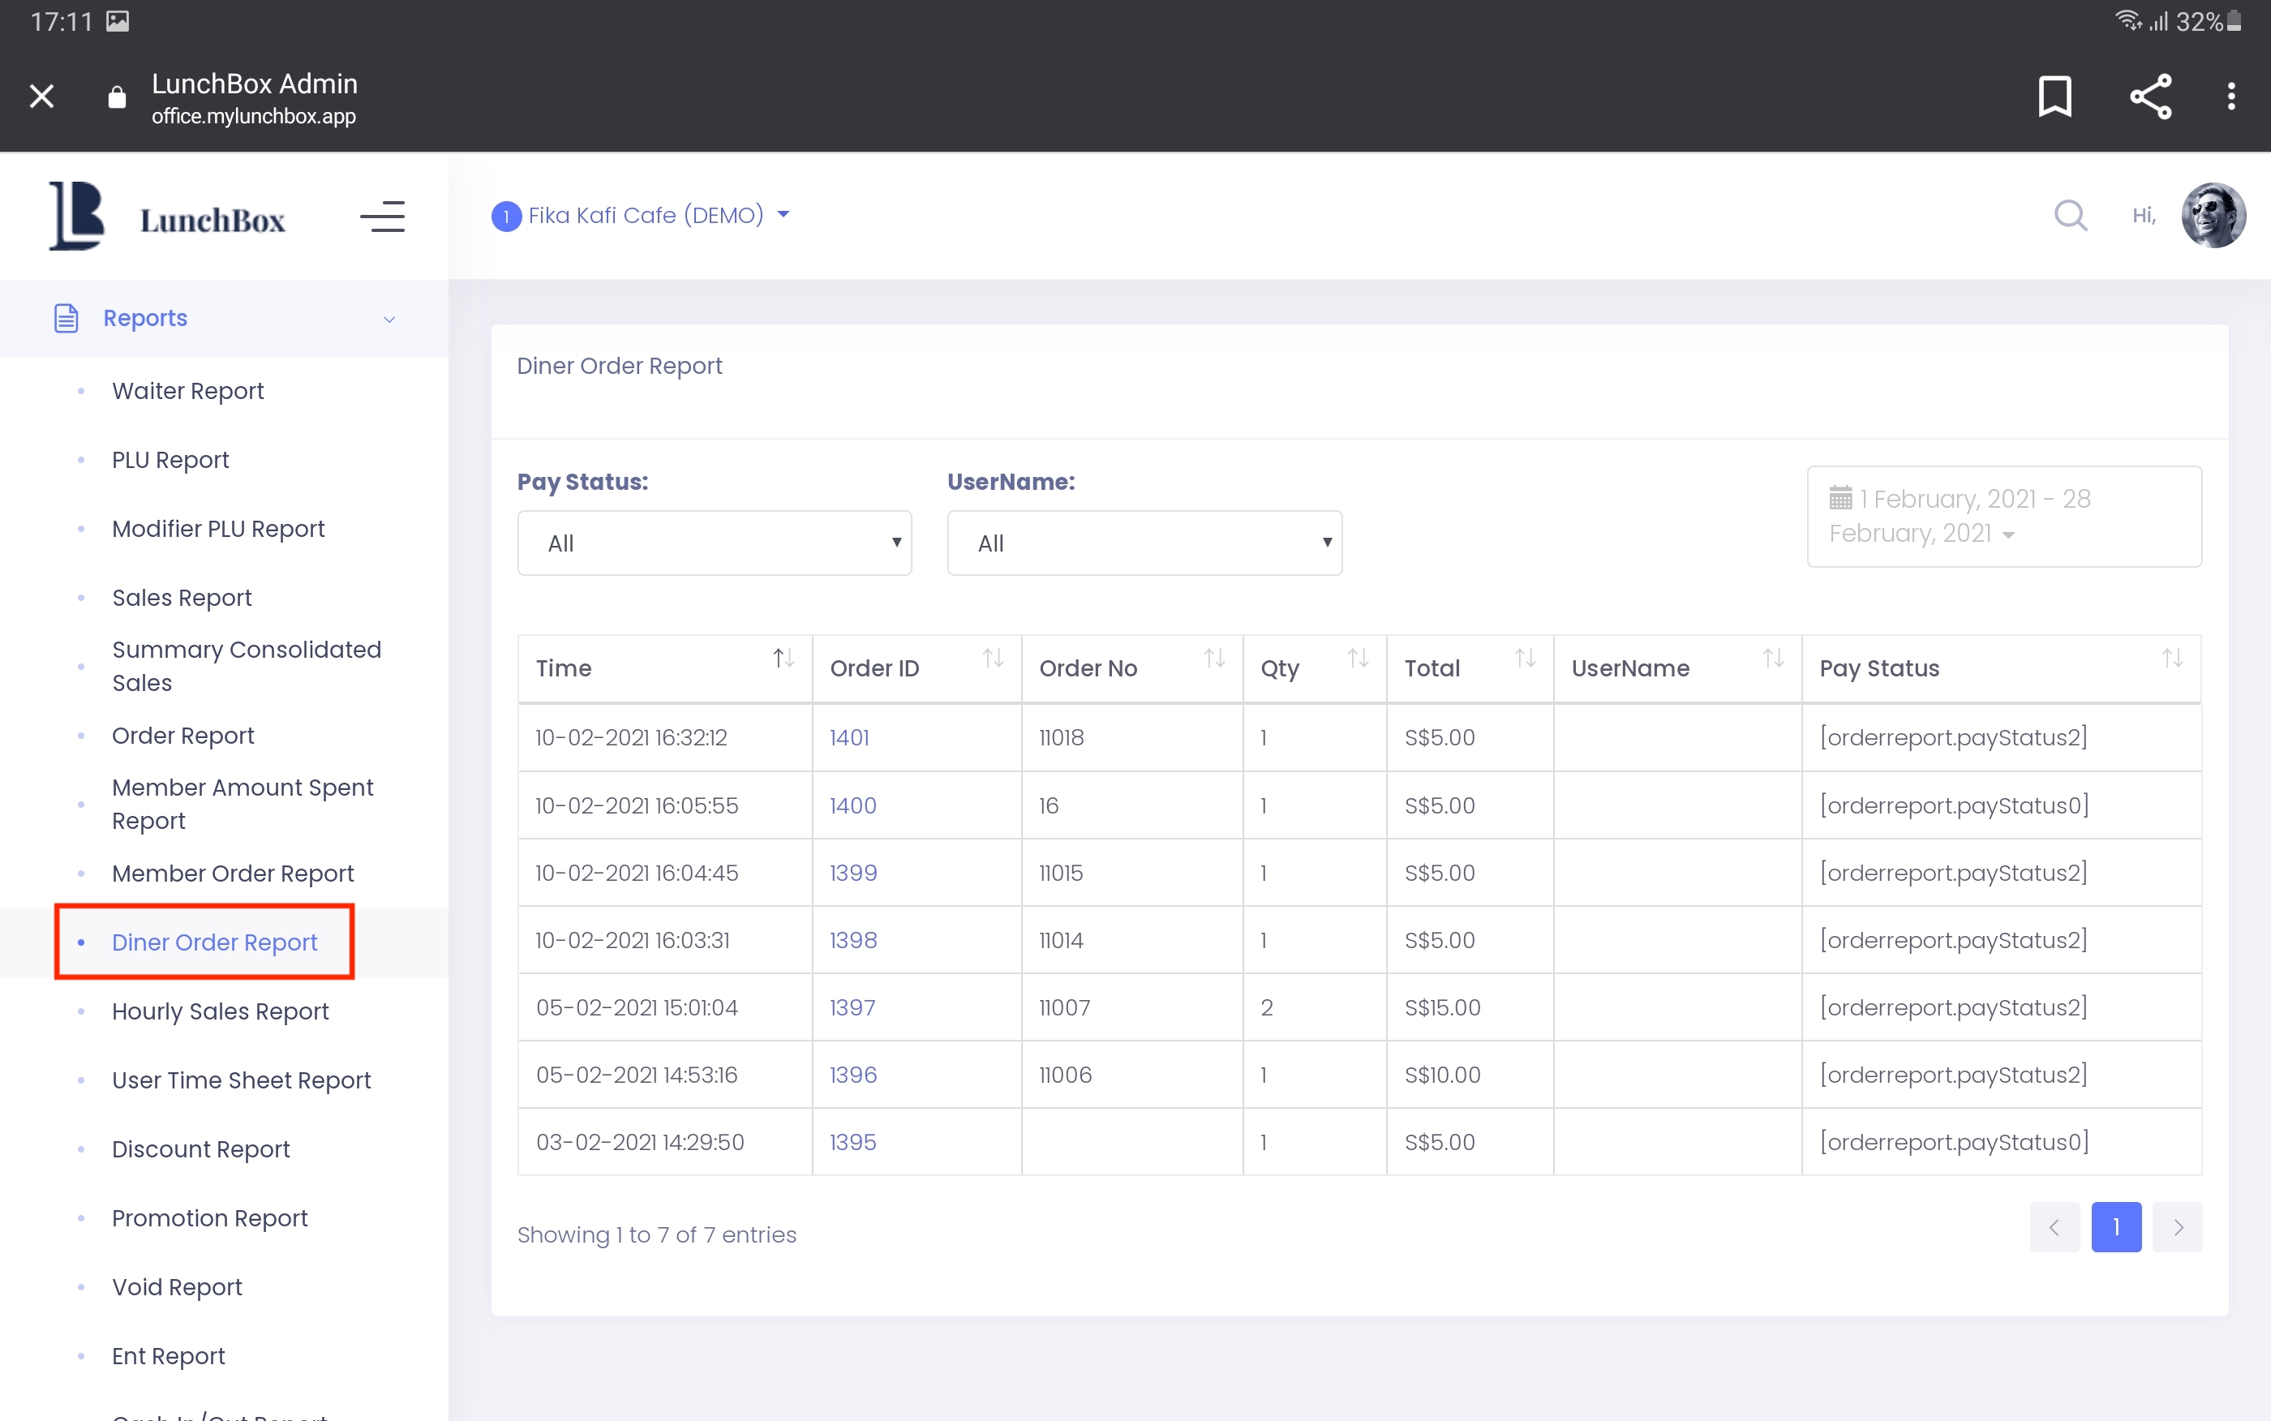This screenshot has width=2271, height=1421.
Task: Close the browser tab with X
Action: click(x=41, y=96)
